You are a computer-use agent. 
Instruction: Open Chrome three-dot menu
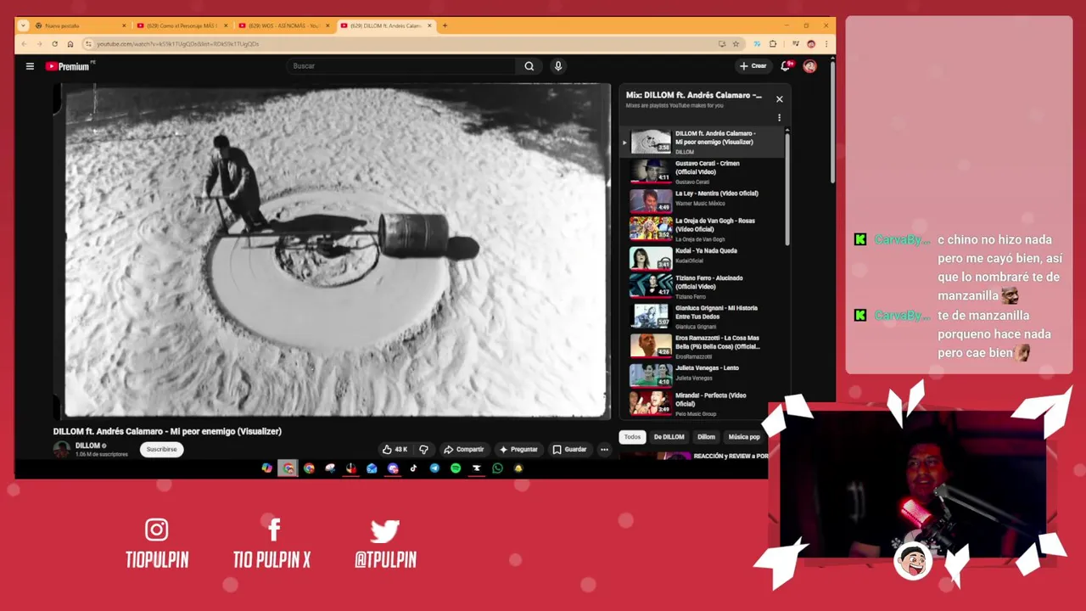click(x=826, y=44)
